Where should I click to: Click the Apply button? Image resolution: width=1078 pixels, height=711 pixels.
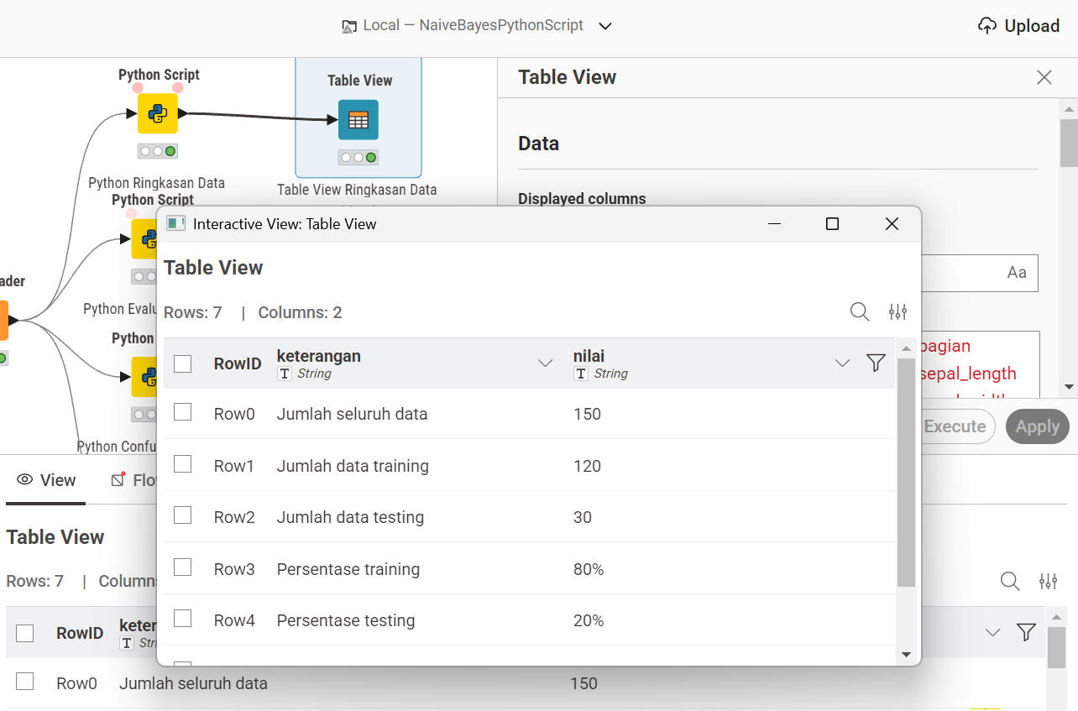[x=1038, y=426]
